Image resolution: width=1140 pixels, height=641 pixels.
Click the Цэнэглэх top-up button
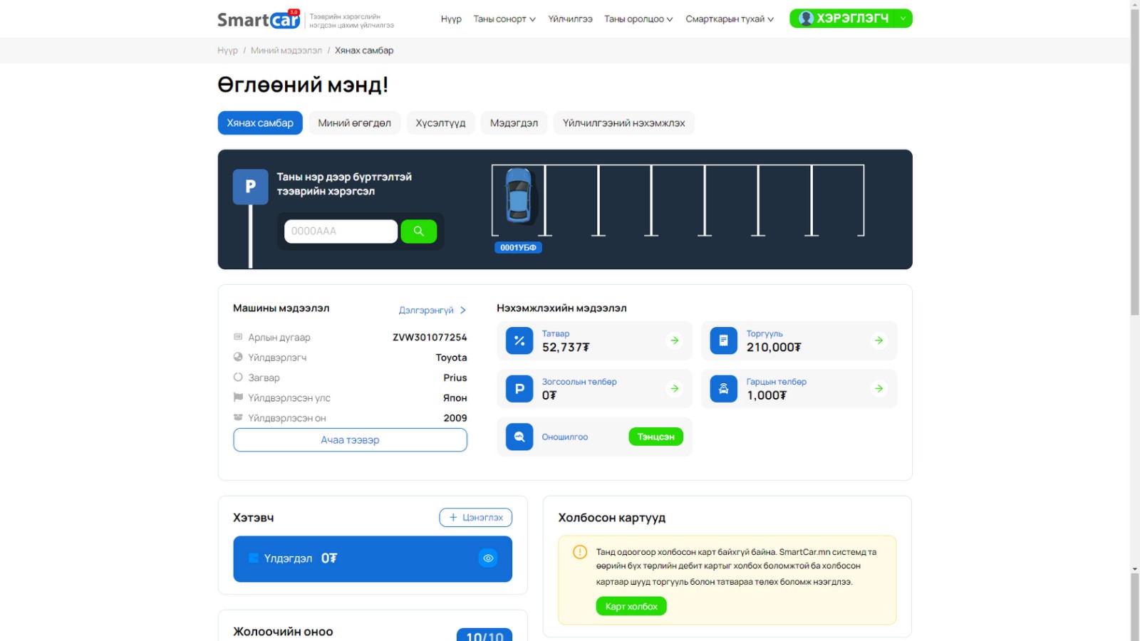[x=475, y=518]
